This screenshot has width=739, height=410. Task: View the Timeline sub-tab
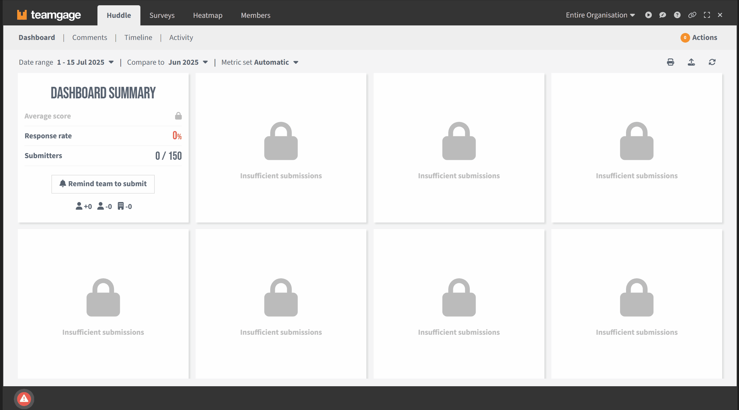pyautogui.click(x=138, y=37)
